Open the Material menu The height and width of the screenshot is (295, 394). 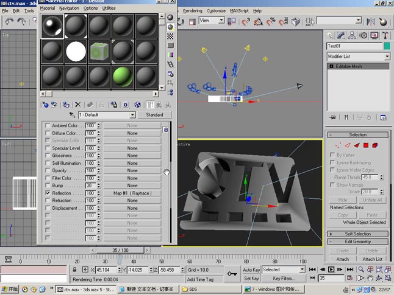[48, 9]
